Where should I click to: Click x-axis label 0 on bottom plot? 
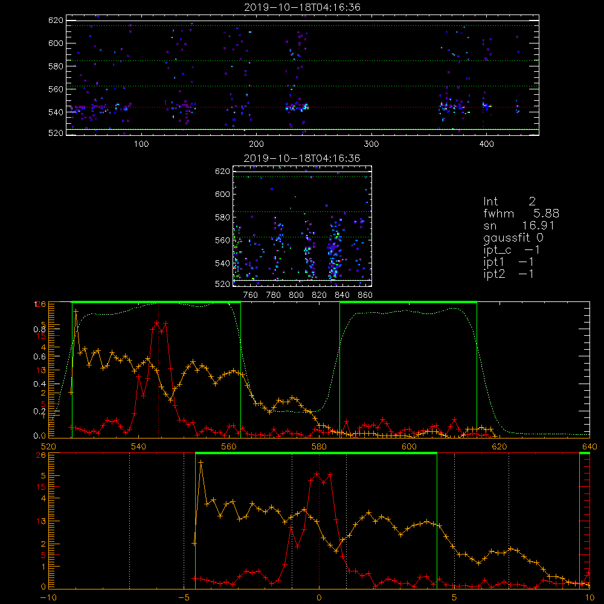[319, 598]
